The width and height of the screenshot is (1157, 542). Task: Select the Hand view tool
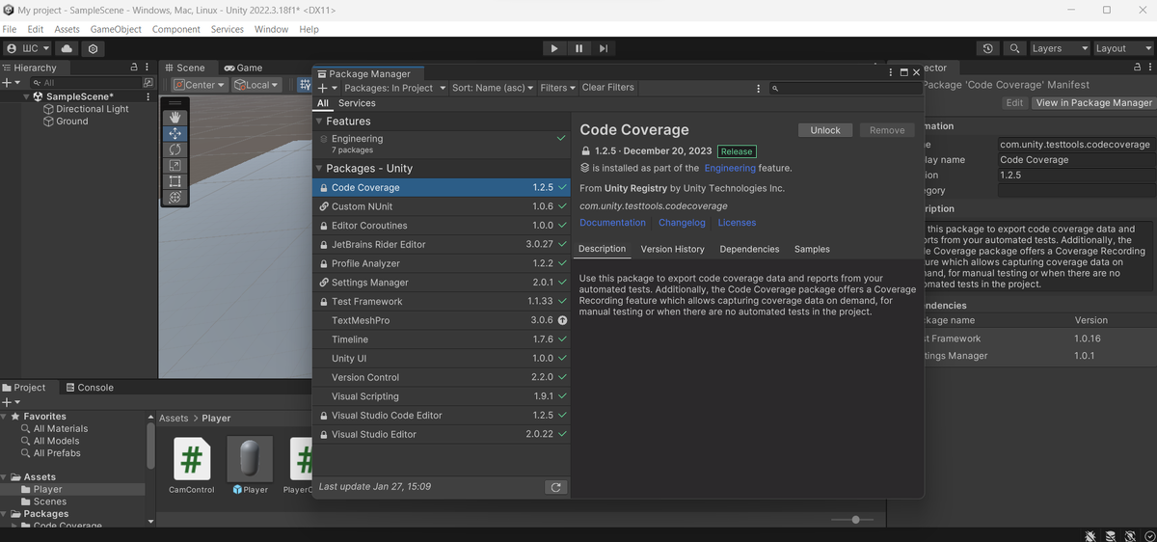coord(175,117)
